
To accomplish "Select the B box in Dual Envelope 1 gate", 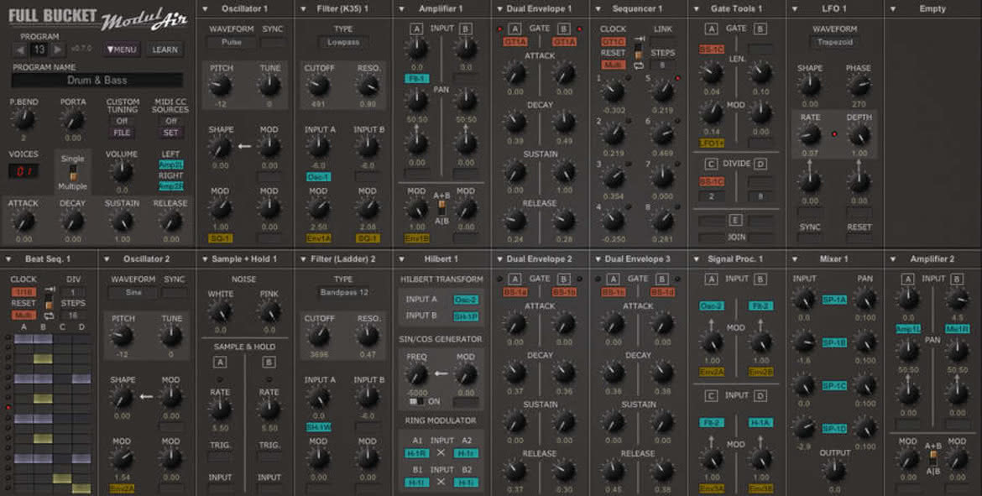I will coord(564,29).
